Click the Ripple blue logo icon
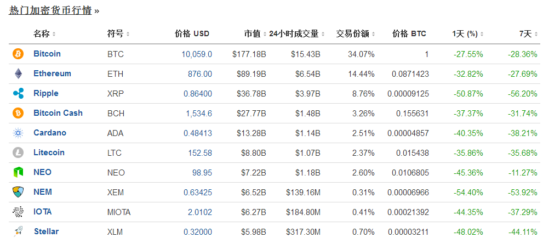Viewport: 543px width, 243px height. (18, 93)
